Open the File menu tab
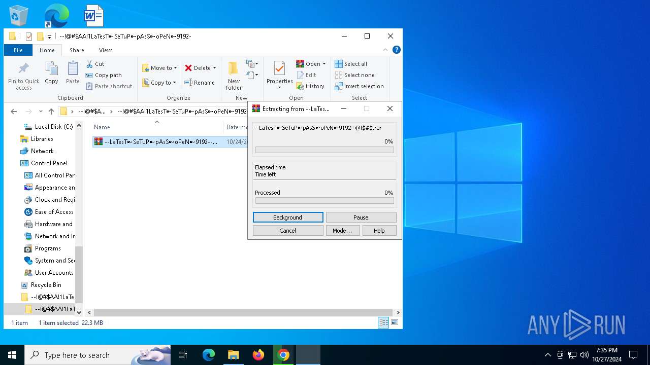 [18, 50]
